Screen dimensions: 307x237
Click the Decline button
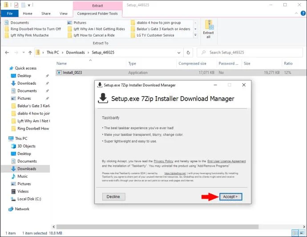113,196
